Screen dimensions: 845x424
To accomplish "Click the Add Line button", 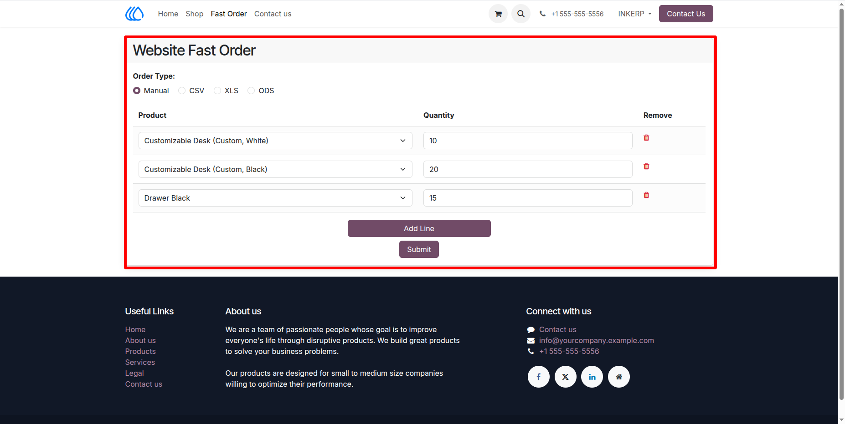I will [x=419, y=228].
